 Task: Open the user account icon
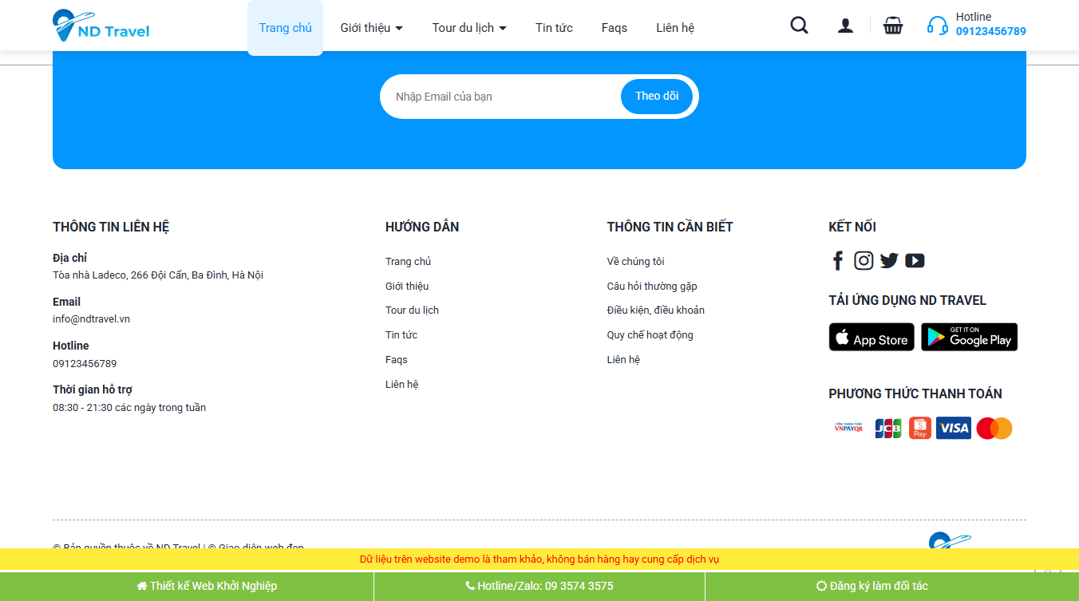click(845, 26)
